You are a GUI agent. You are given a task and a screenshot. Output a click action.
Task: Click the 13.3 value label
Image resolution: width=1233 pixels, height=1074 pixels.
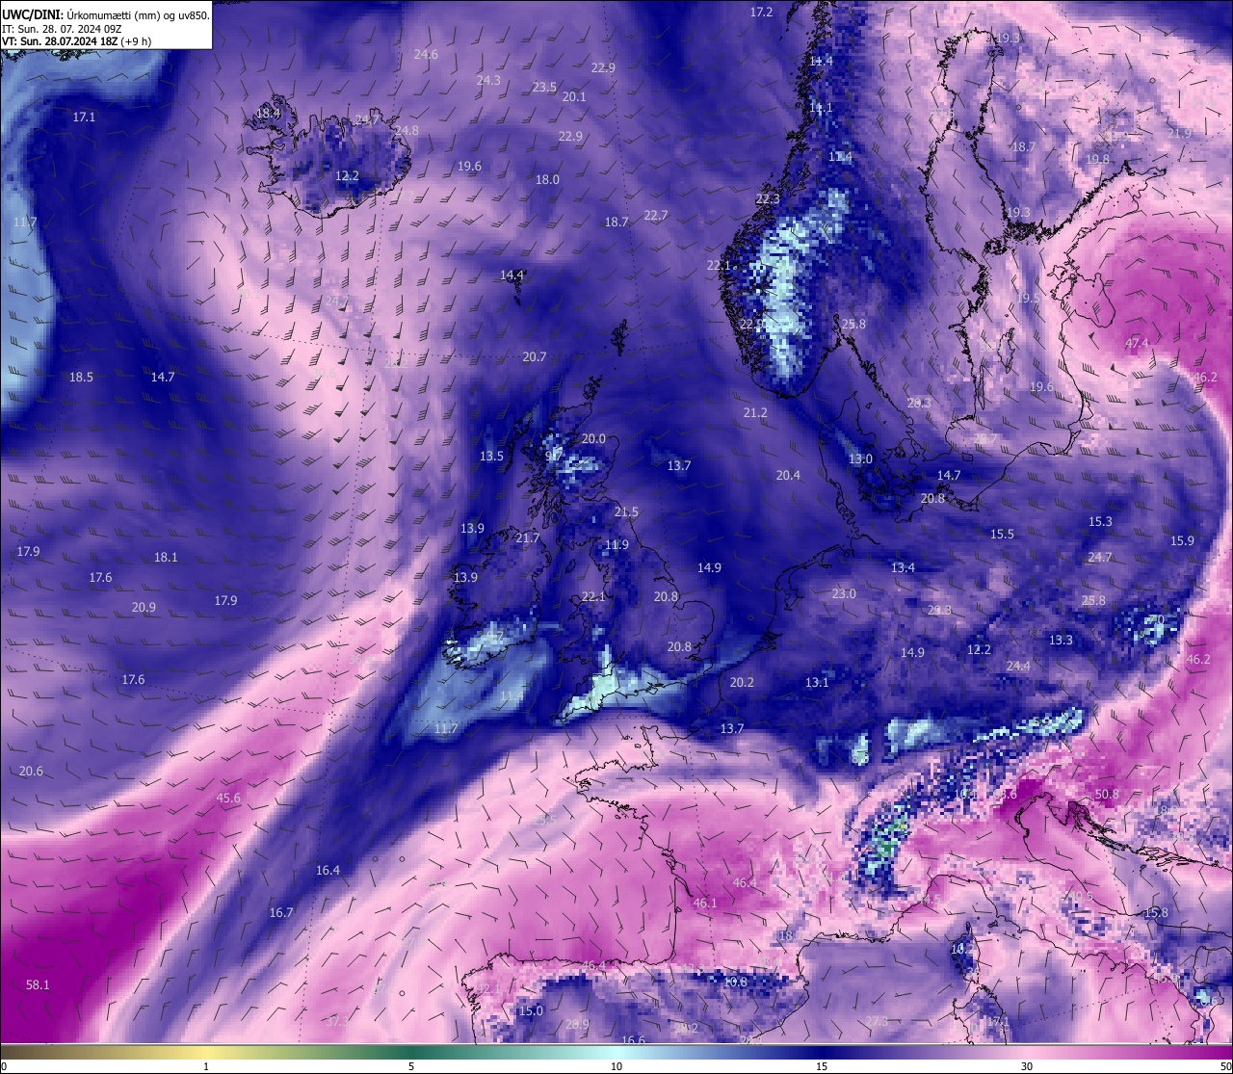click(x=1061, y=640)
